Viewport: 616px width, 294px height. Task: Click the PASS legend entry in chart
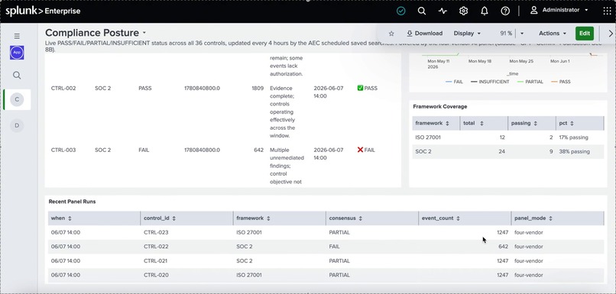point(561,82)
